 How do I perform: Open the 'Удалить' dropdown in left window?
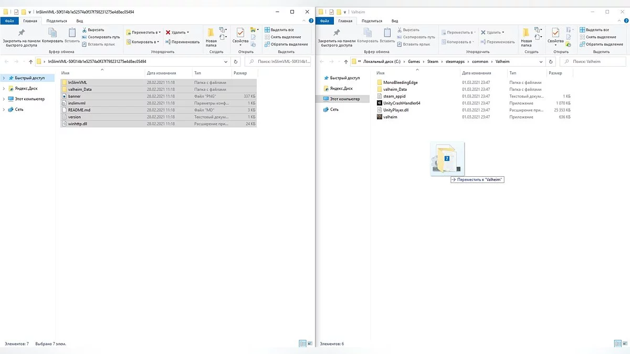click(177, 33)
